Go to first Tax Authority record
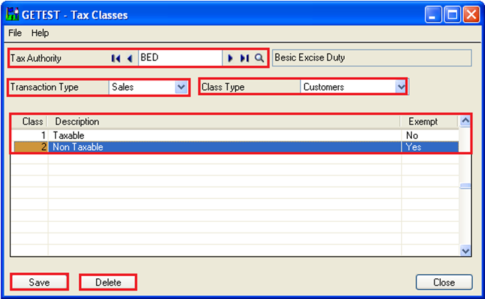 [115, 58]
